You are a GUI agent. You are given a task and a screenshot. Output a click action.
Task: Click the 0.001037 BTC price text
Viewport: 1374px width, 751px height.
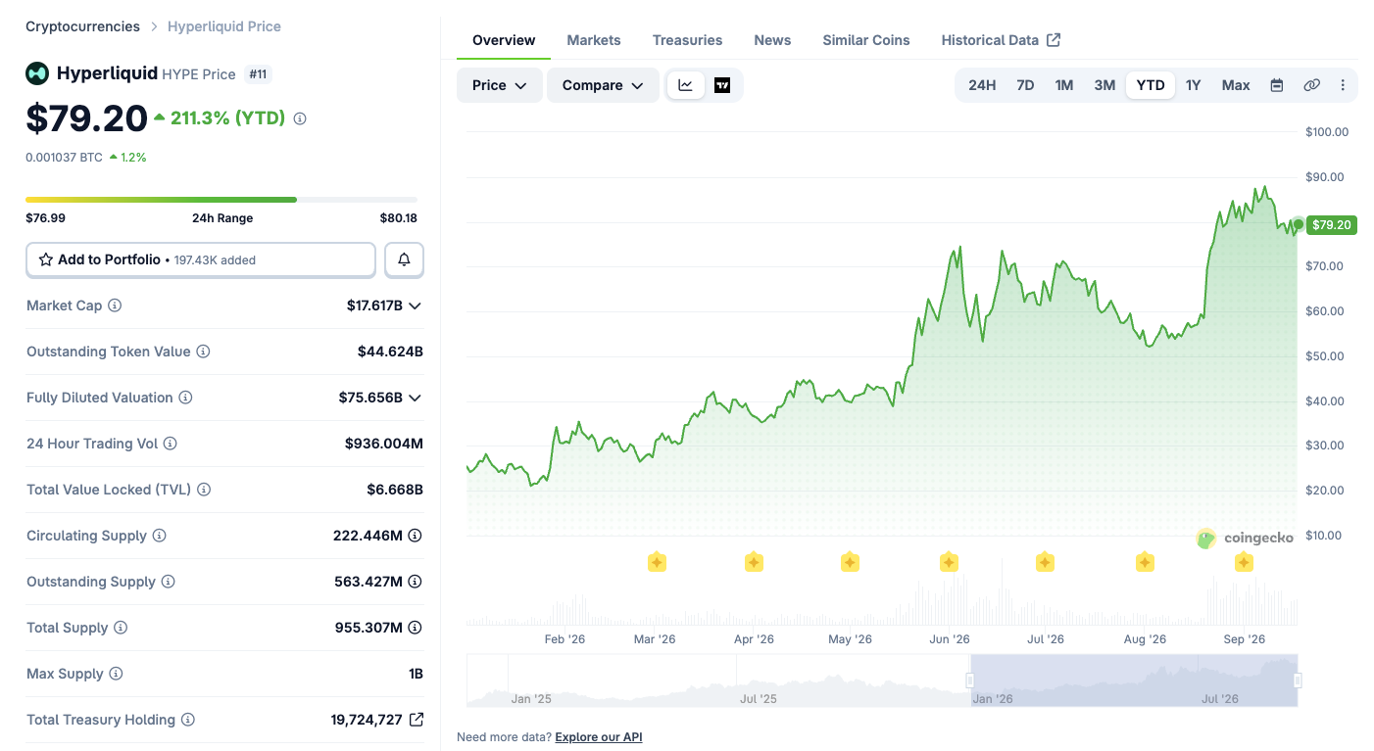[x=64, y=157]
